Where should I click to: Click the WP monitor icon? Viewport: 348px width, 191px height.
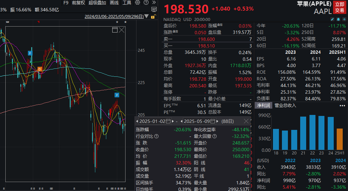[154, 9]
